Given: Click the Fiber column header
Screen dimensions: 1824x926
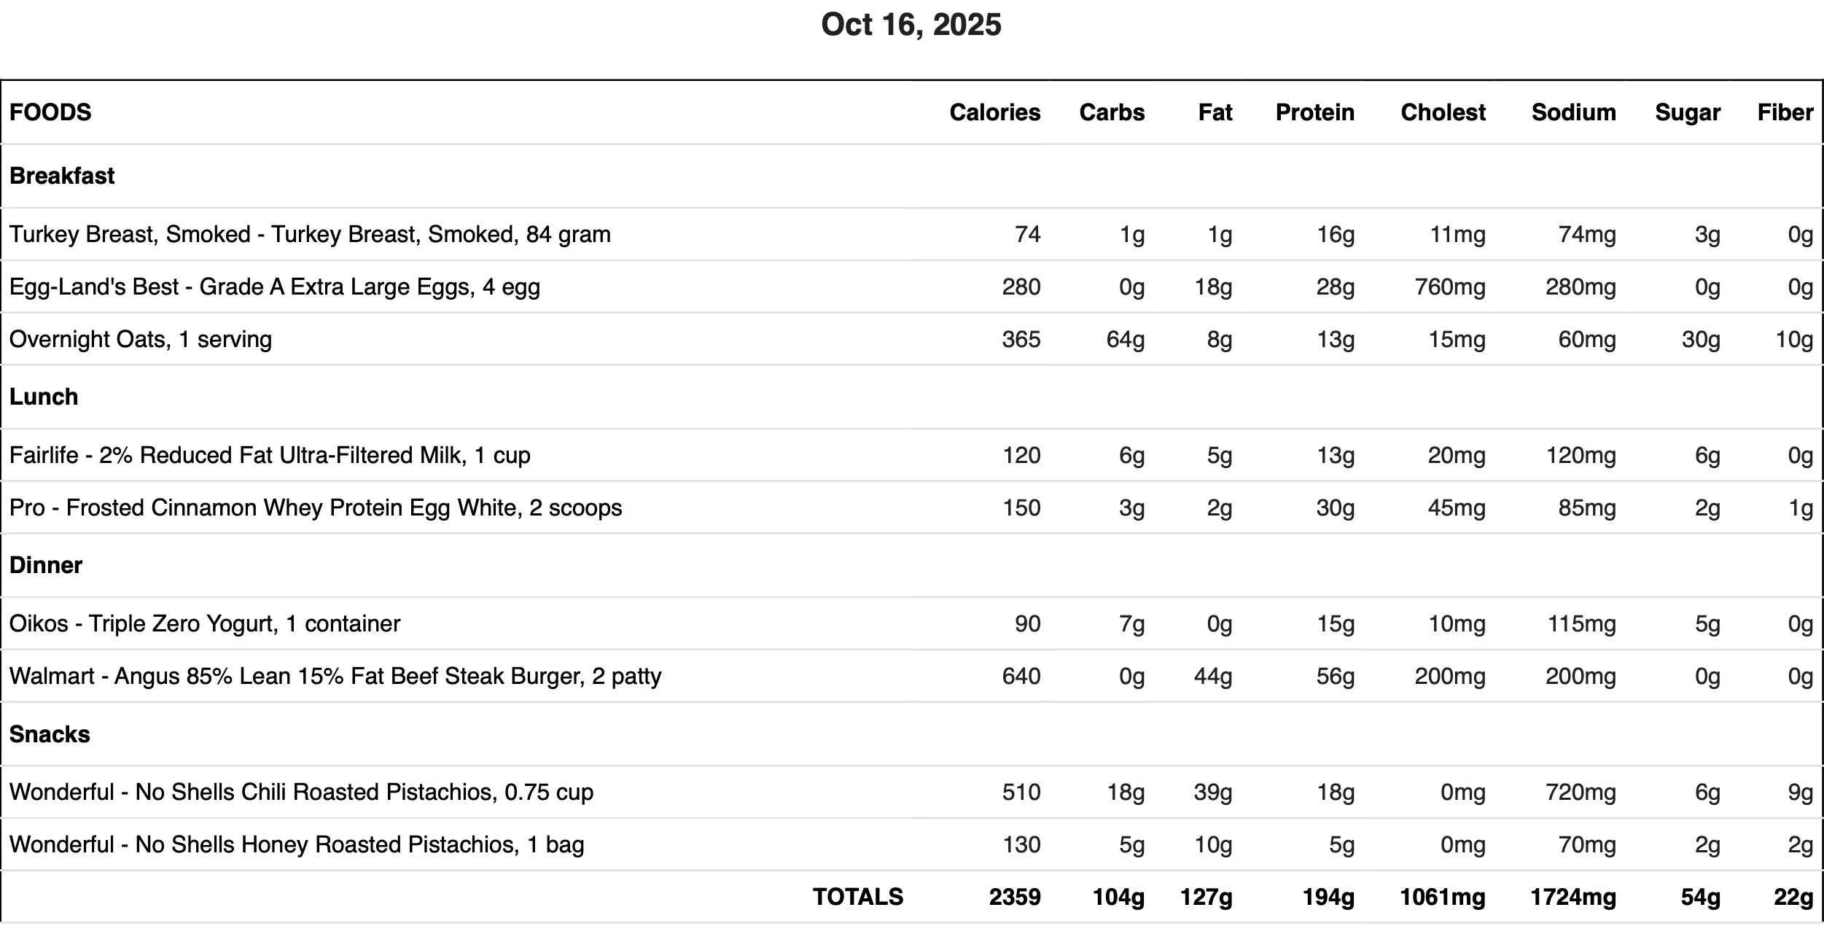Looking at the screenshot, I should click(x=1785, y=112).
